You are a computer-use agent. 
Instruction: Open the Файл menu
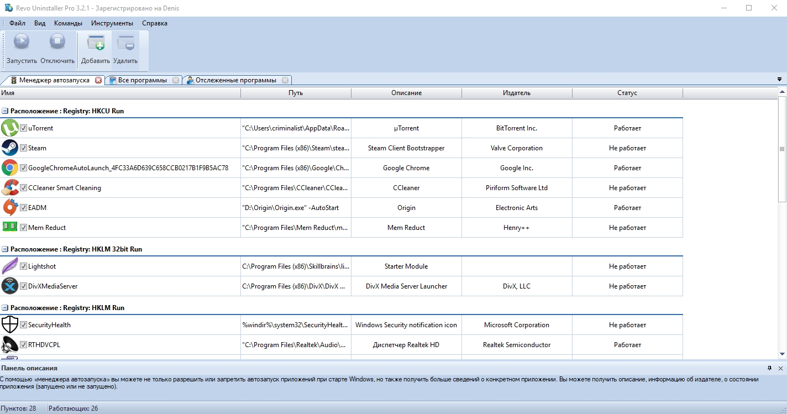pos(17,23)
